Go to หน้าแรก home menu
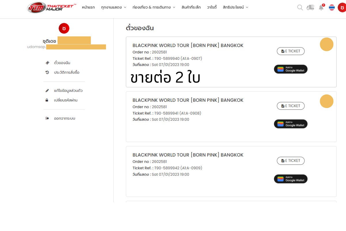 tap(88, 7)
